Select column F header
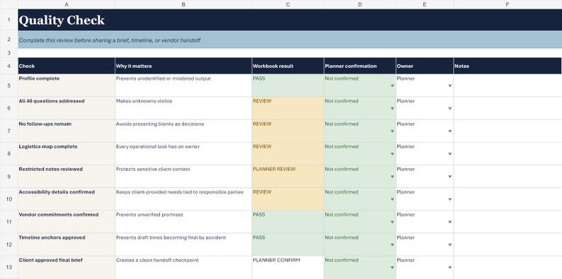 point(507,4)
